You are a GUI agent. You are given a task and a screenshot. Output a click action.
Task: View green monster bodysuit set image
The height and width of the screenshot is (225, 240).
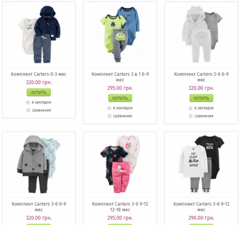[120, 35]
